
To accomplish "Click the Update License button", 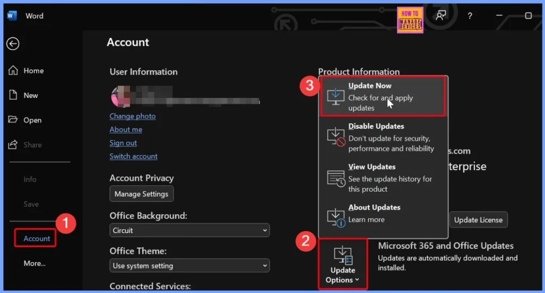I will (478, 220).
